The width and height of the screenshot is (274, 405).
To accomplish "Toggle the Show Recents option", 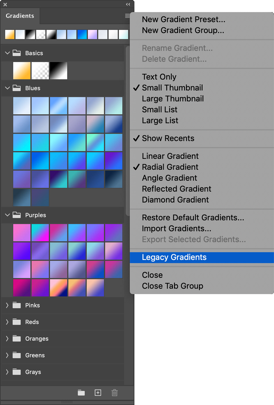I will (x=168, y=138).
